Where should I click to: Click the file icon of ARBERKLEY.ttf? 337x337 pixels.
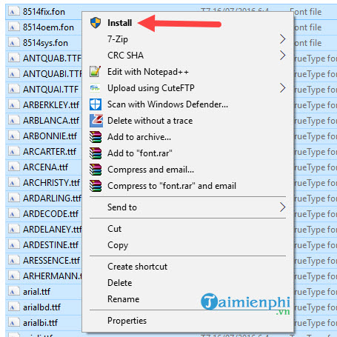[x=13, y=104]
